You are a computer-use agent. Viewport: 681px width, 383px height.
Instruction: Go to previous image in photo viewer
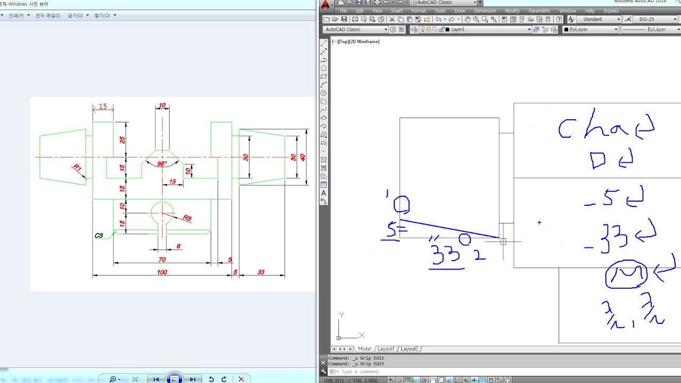click(x=156, y=379)
